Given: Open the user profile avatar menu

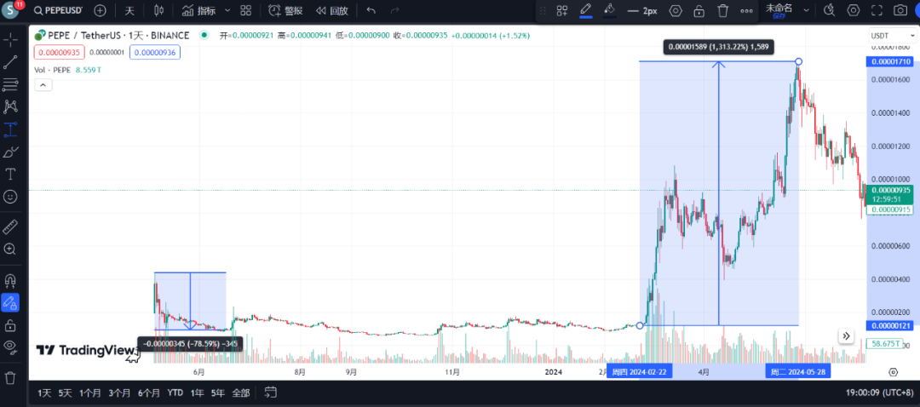Looking at the screenshot, I should (10, 10).
